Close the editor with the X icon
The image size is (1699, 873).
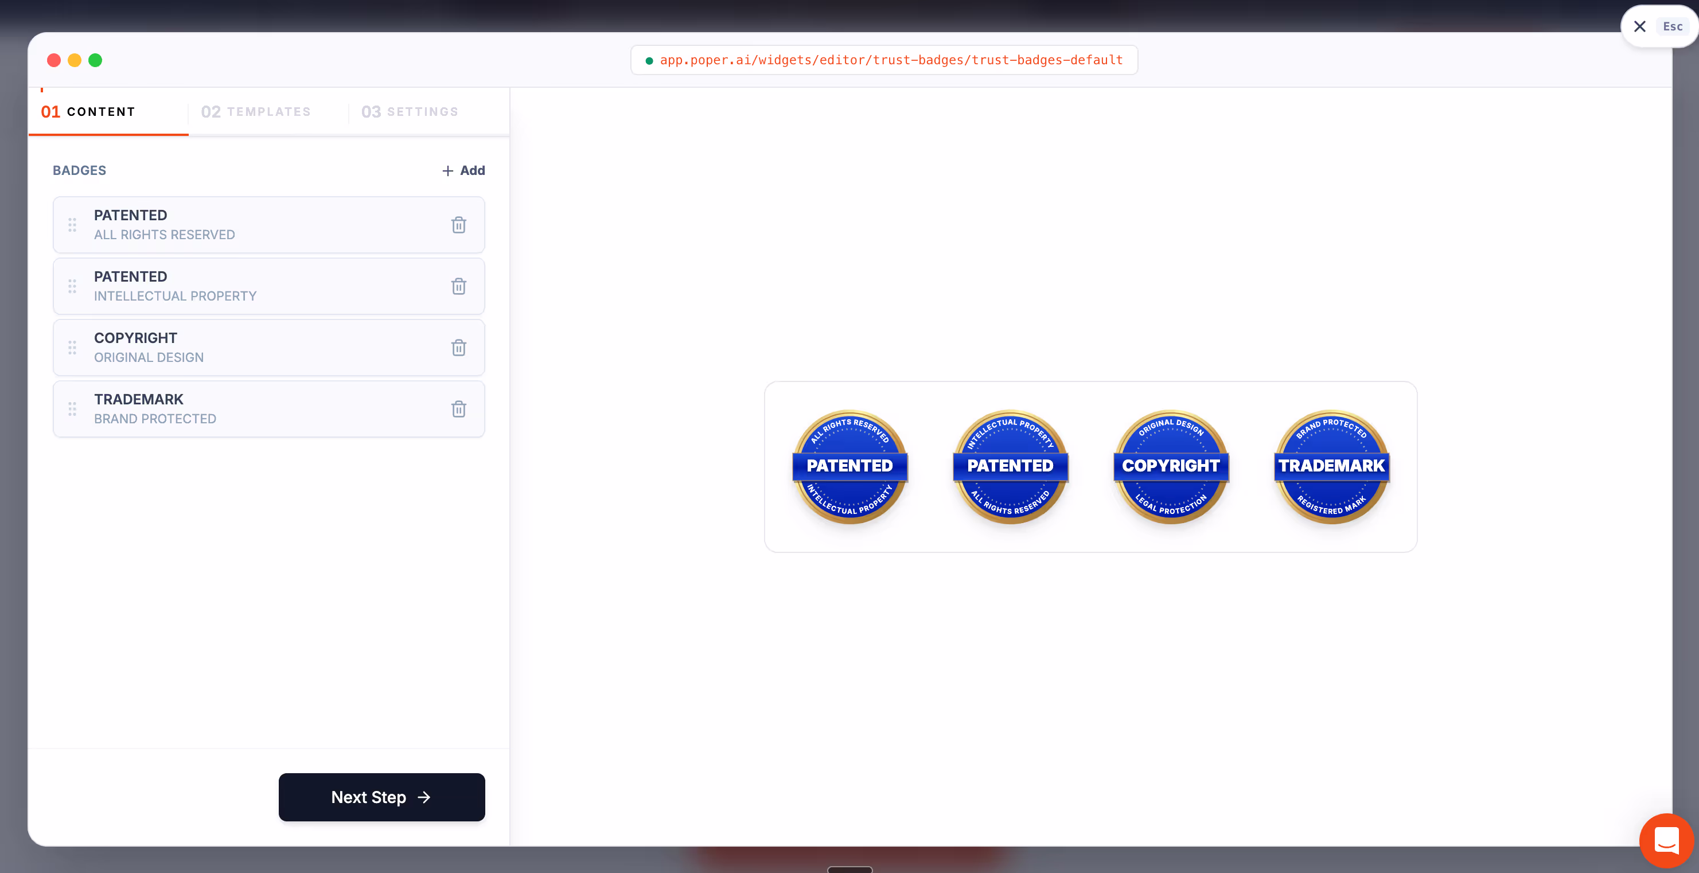pyautogui.click(x=1640, y=26)
